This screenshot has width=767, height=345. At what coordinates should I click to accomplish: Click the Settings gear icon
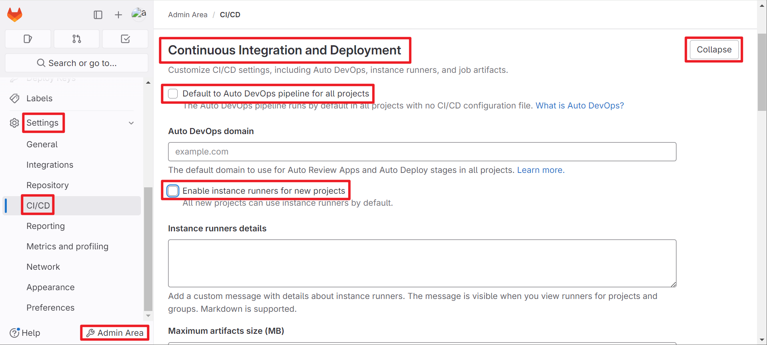pyautogui.click(x=14, y=123)
